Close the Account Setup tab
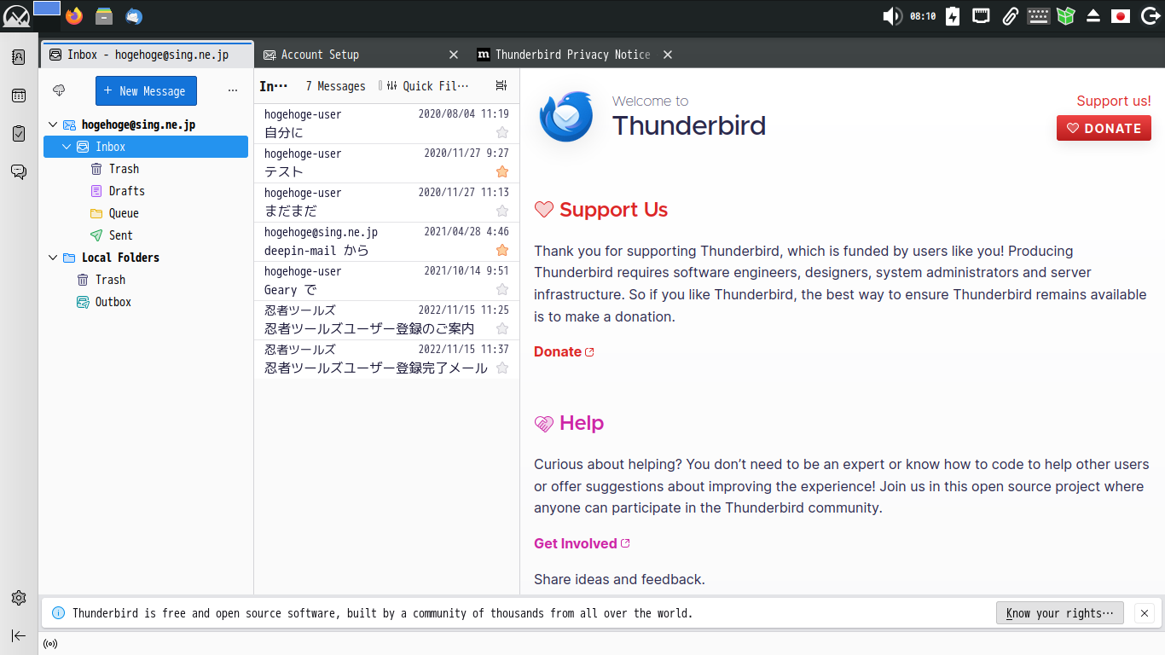Viewport: 1165px width, 655px height. point(455,55)
